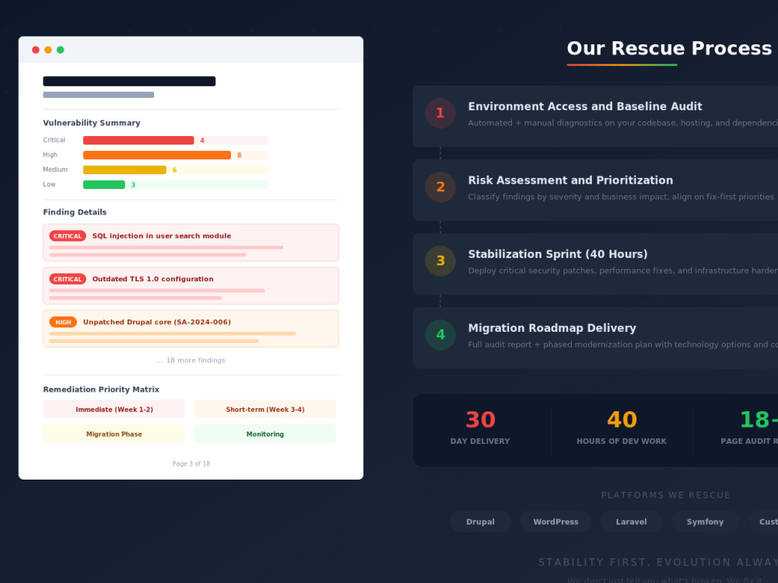Click the gray subtitle placeholder bar in the report
The image size is (778, 583).
coord(98,95)
